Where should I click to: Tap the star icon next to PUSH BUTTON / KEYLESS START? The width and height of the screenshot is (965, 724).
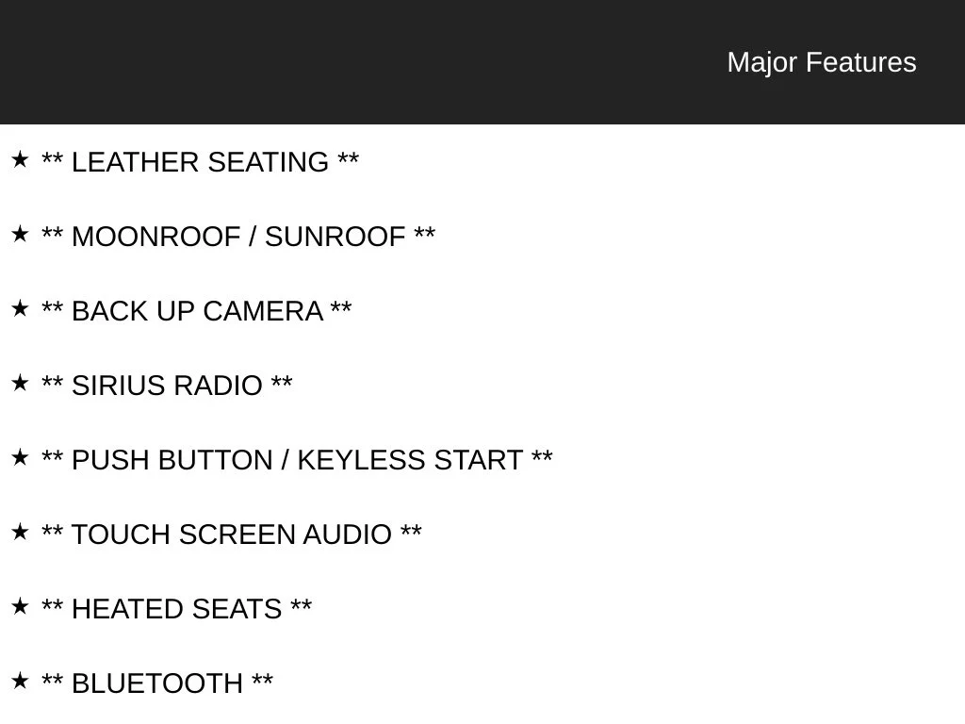coord(20,457)
